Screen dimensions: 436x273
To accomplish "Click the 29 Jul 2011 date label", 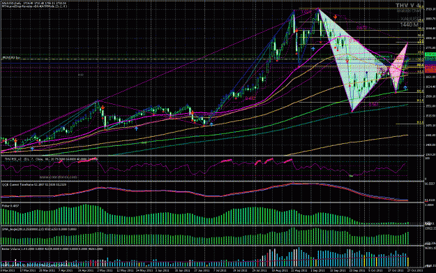I will [260, 270].
